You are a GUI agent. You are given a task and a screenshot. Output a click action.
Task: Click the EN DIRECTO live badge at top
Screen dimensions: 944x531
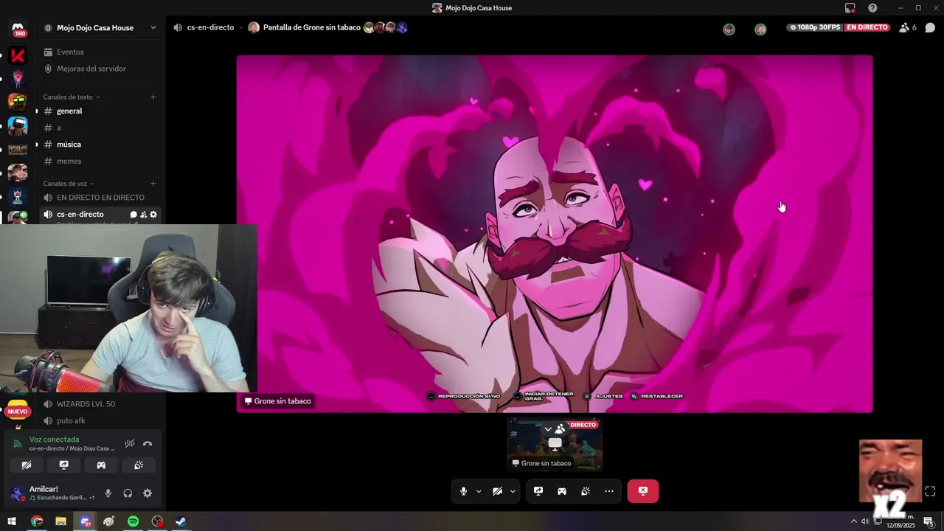(x=867, y=27)
